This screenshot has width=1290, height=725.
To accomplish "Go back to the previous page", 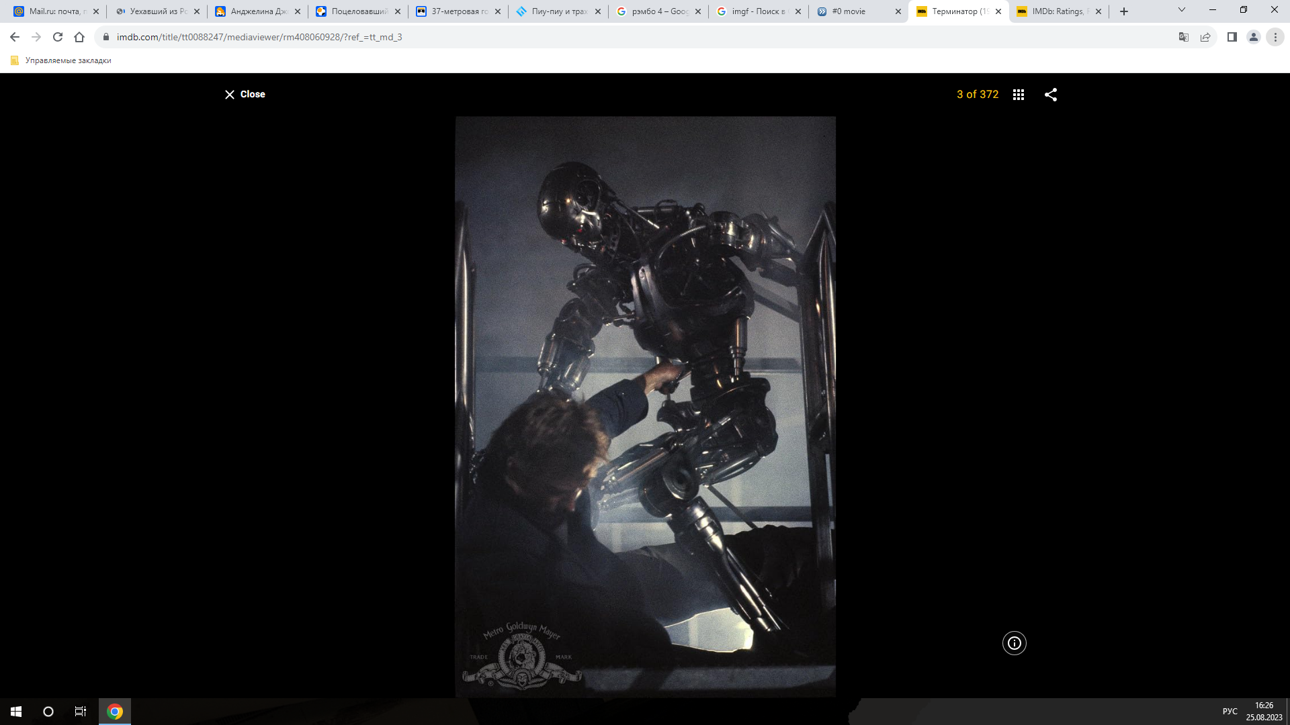I will [15, 37].
